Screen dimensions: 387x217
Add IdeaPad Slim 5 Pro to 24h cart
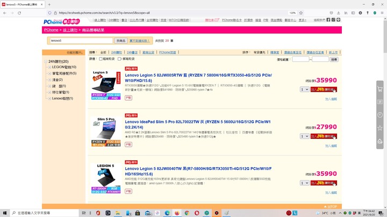324,136
